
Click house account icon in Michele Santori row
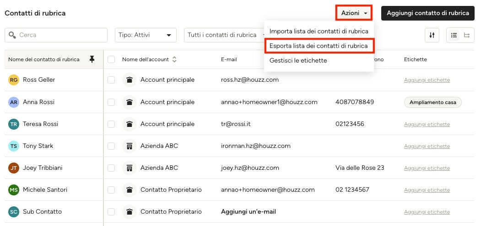[130, 190]
